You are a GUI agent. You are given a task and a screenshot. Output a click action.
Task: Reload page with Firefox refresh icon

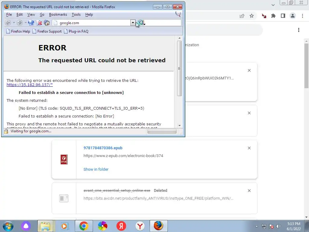click(x=31, y=23)
